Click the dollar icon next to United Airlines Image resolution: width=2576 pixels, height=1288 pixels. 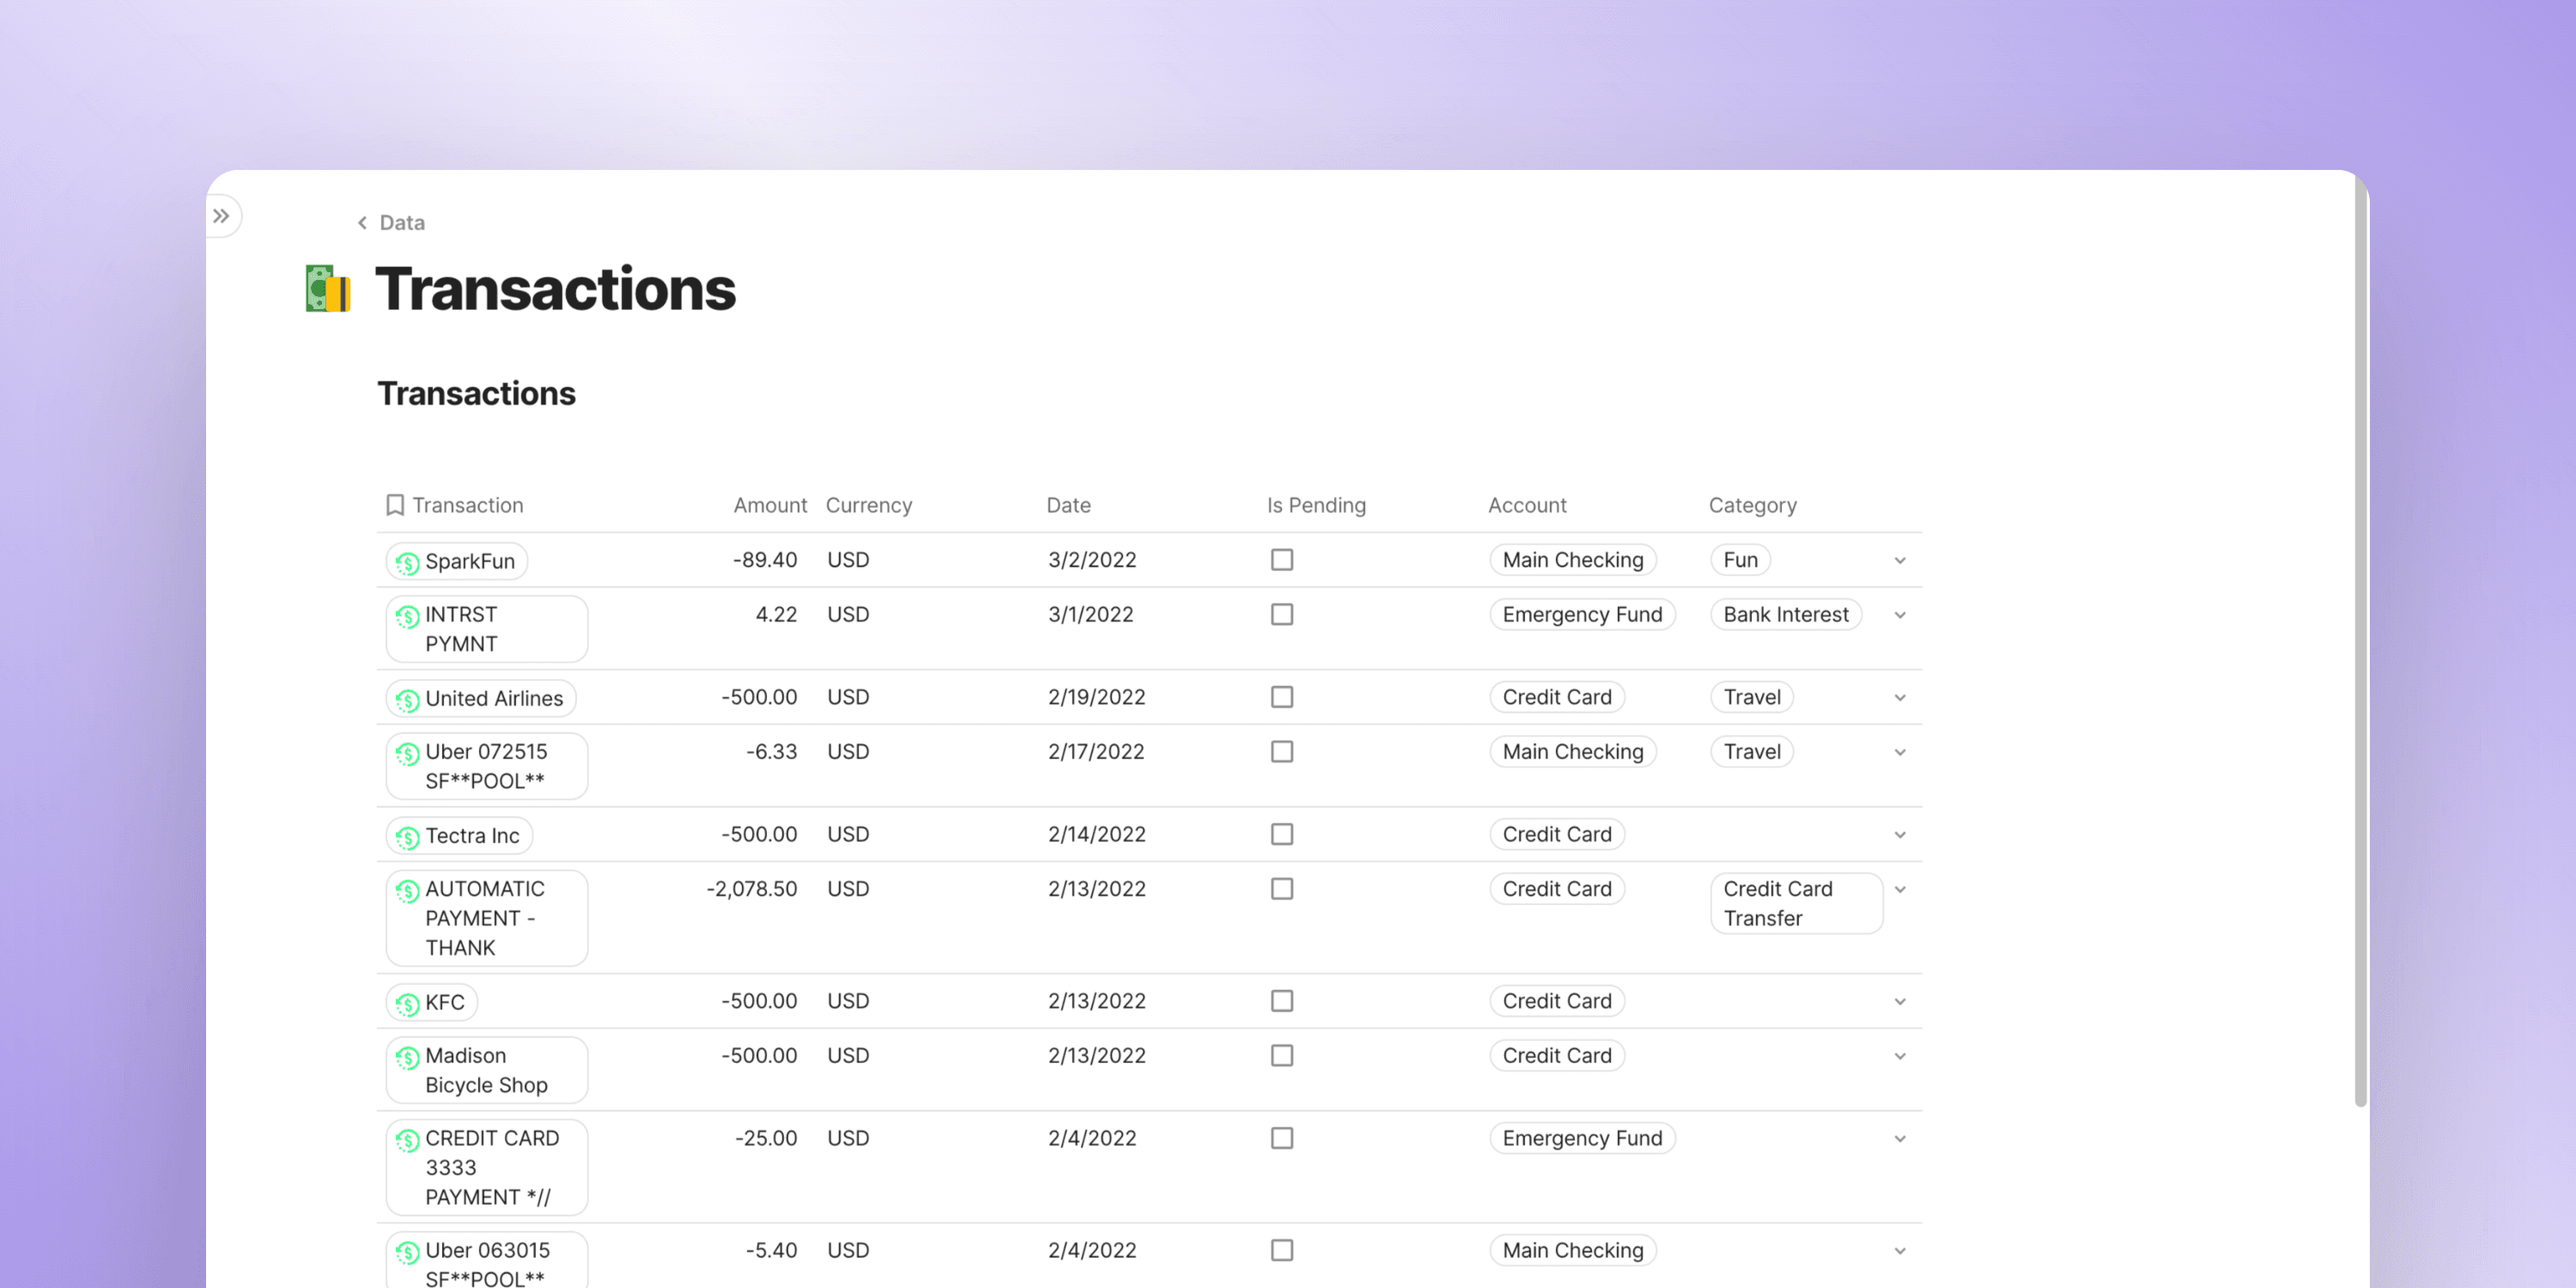407,697
